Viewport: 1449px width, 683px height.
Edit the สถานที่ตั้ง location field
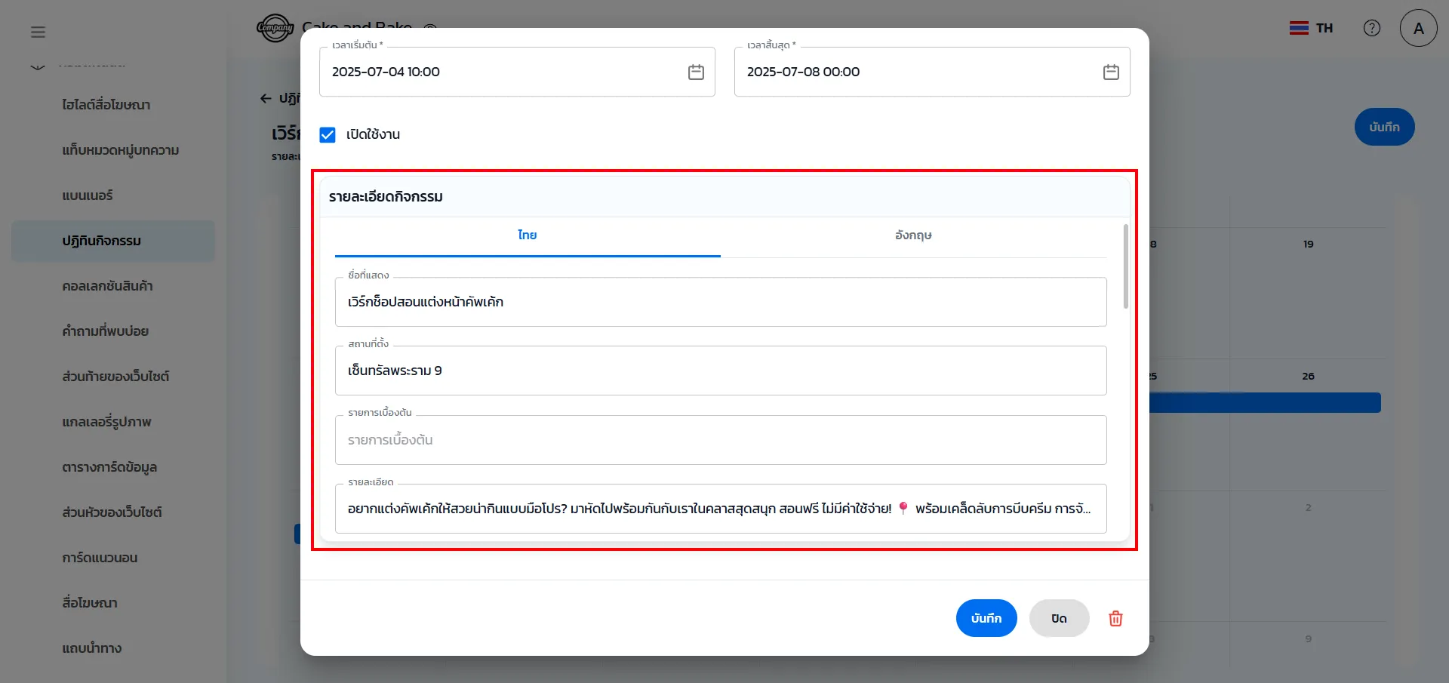pyautogui.click(x=720, y=371)
